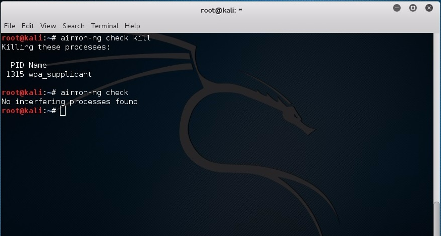Open the Search menu
Image resolution: width=441 pixels, height=236 pixels.
tap(73, 26)
